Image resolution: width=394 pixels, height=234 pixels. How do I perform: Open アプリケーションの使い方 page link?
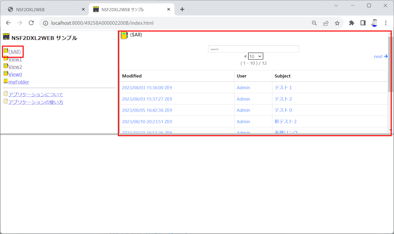(x=36, y=102)
